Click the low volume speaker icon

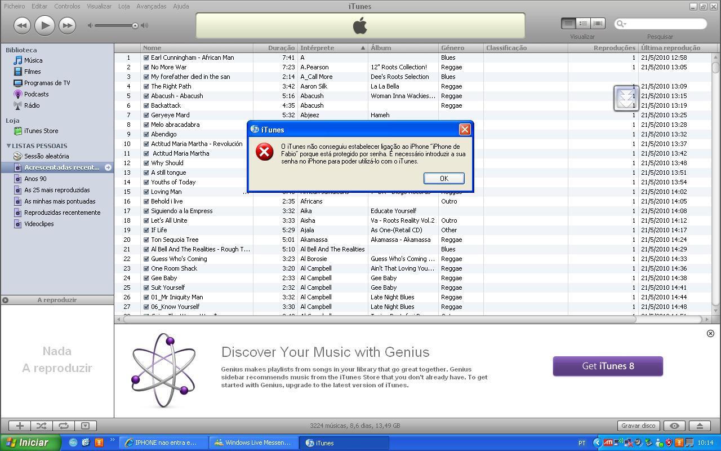(90, 25)
